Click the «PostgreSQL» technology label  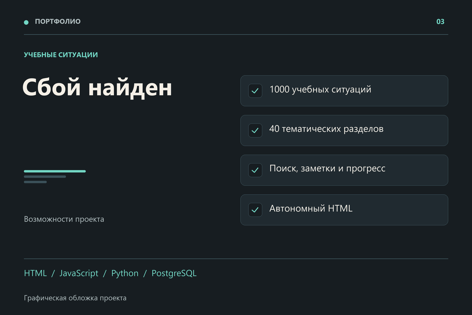coord(174,273)
